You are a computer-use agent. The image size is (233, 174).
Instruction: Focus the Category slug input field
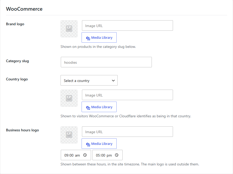pyautogui.click(x=106, y=62)
